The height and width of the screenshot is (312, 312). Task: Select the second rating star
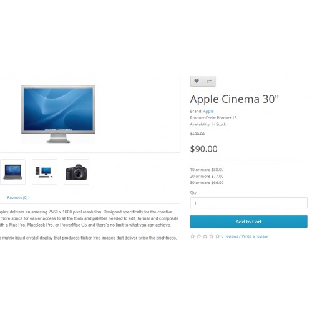point(199,236)
